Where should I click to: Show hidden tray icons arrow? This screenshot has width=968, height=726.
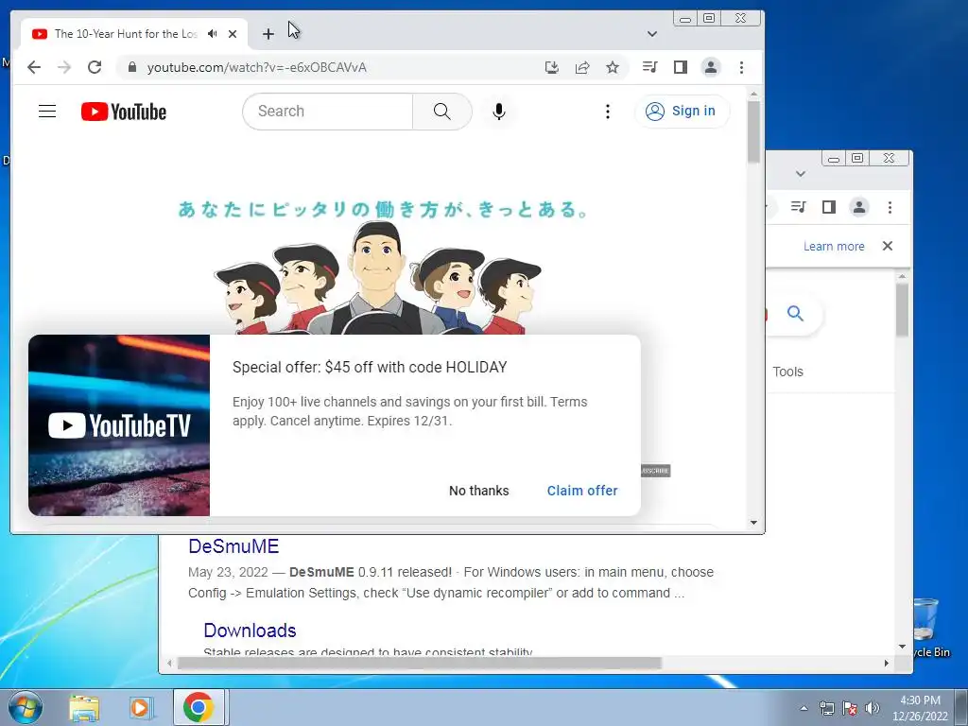pos(804,708)
